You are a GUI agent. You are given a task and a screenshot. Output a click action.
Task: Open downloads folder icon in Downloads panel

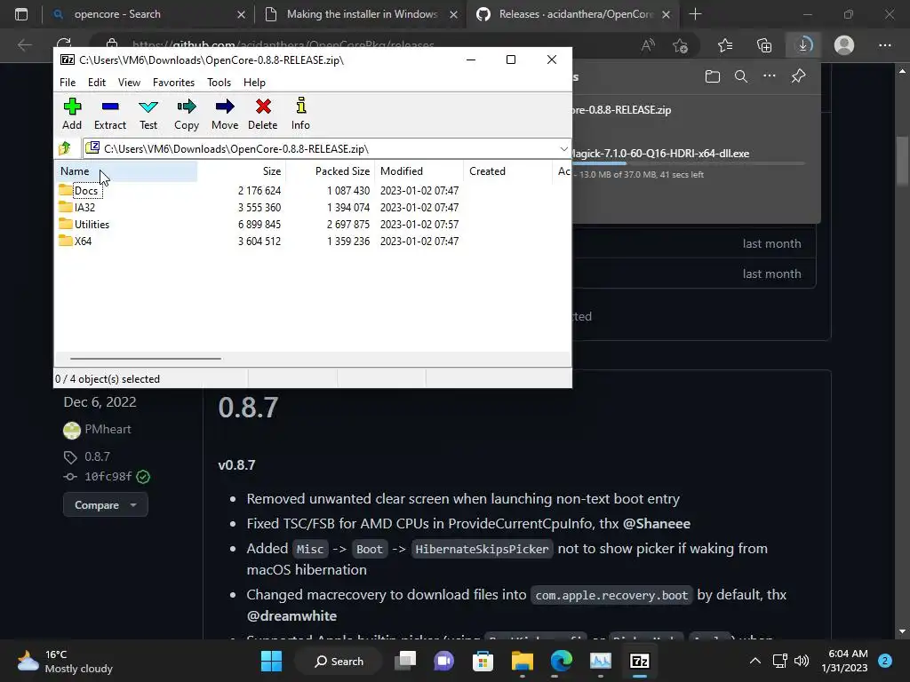(712, 76)
